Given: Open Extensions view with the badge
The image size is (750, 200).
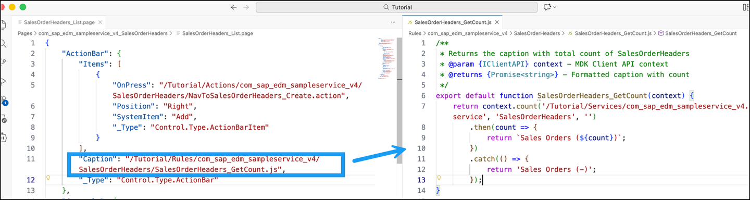Looking at the screenshot, I should [x=4, y=101].
